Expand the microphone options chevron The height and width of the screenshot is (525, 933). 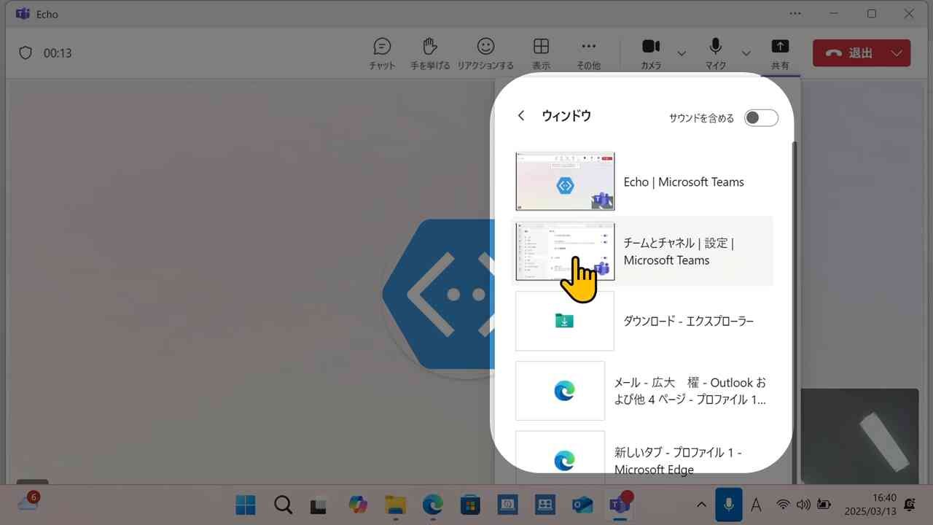point(746,52)
